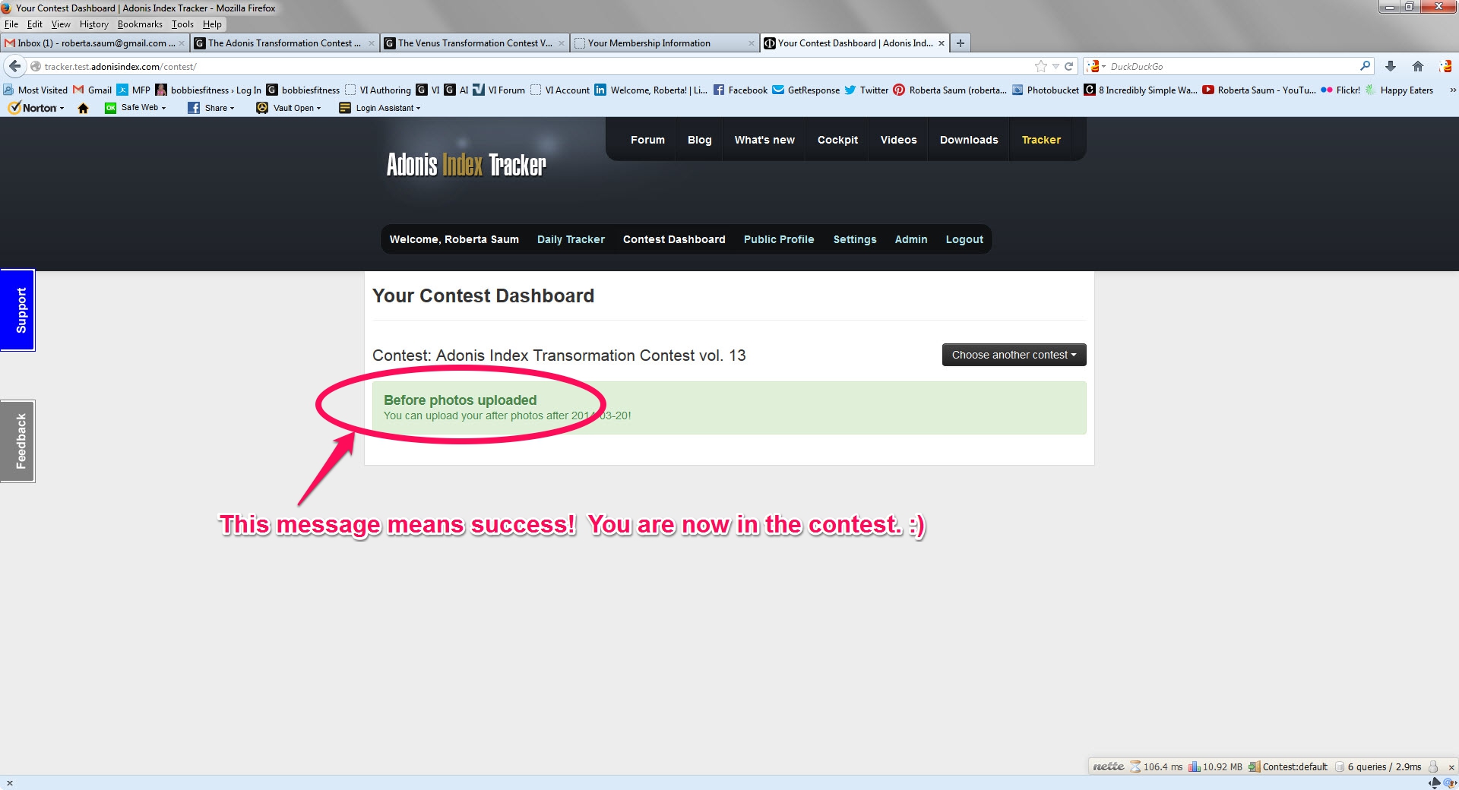The height and width of the screenshot is (790, 1459).
Task: Open the Firefox downloads arrow icon
Action: point(1391,66)
